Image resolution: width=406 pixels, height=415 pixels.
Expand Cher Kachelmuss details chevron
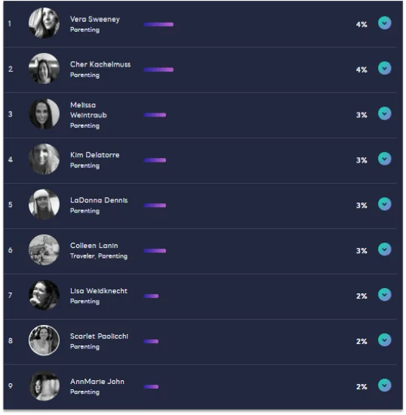384,68
